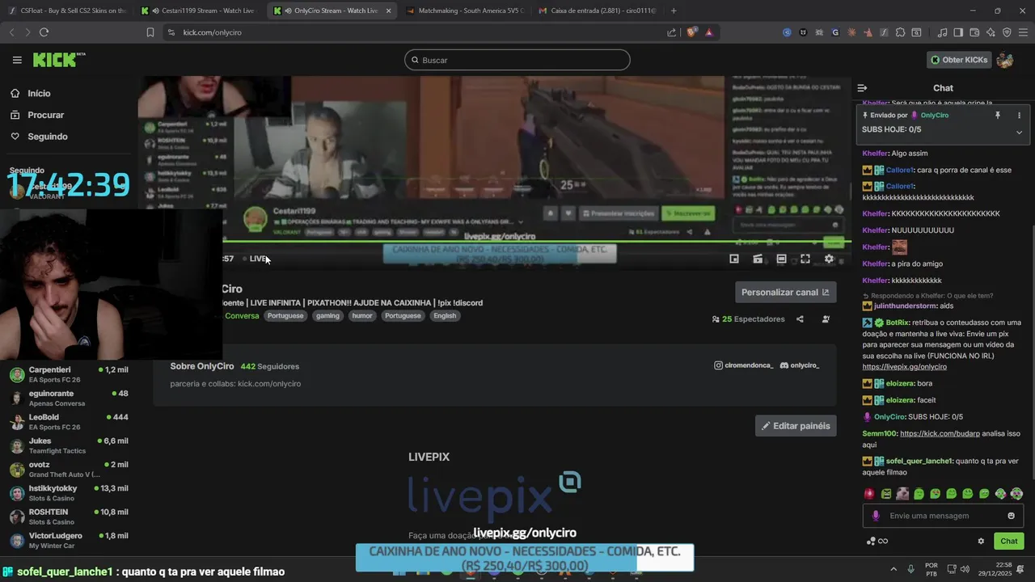Open a new browser tab
The height and width of the screenshot is (582, 1035).
tap(674, 11)
